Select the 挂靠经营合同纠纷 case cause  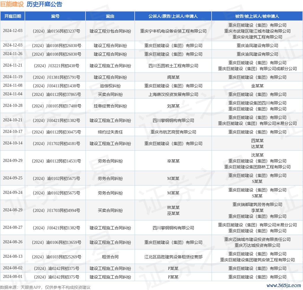click(x=110, y=106)
